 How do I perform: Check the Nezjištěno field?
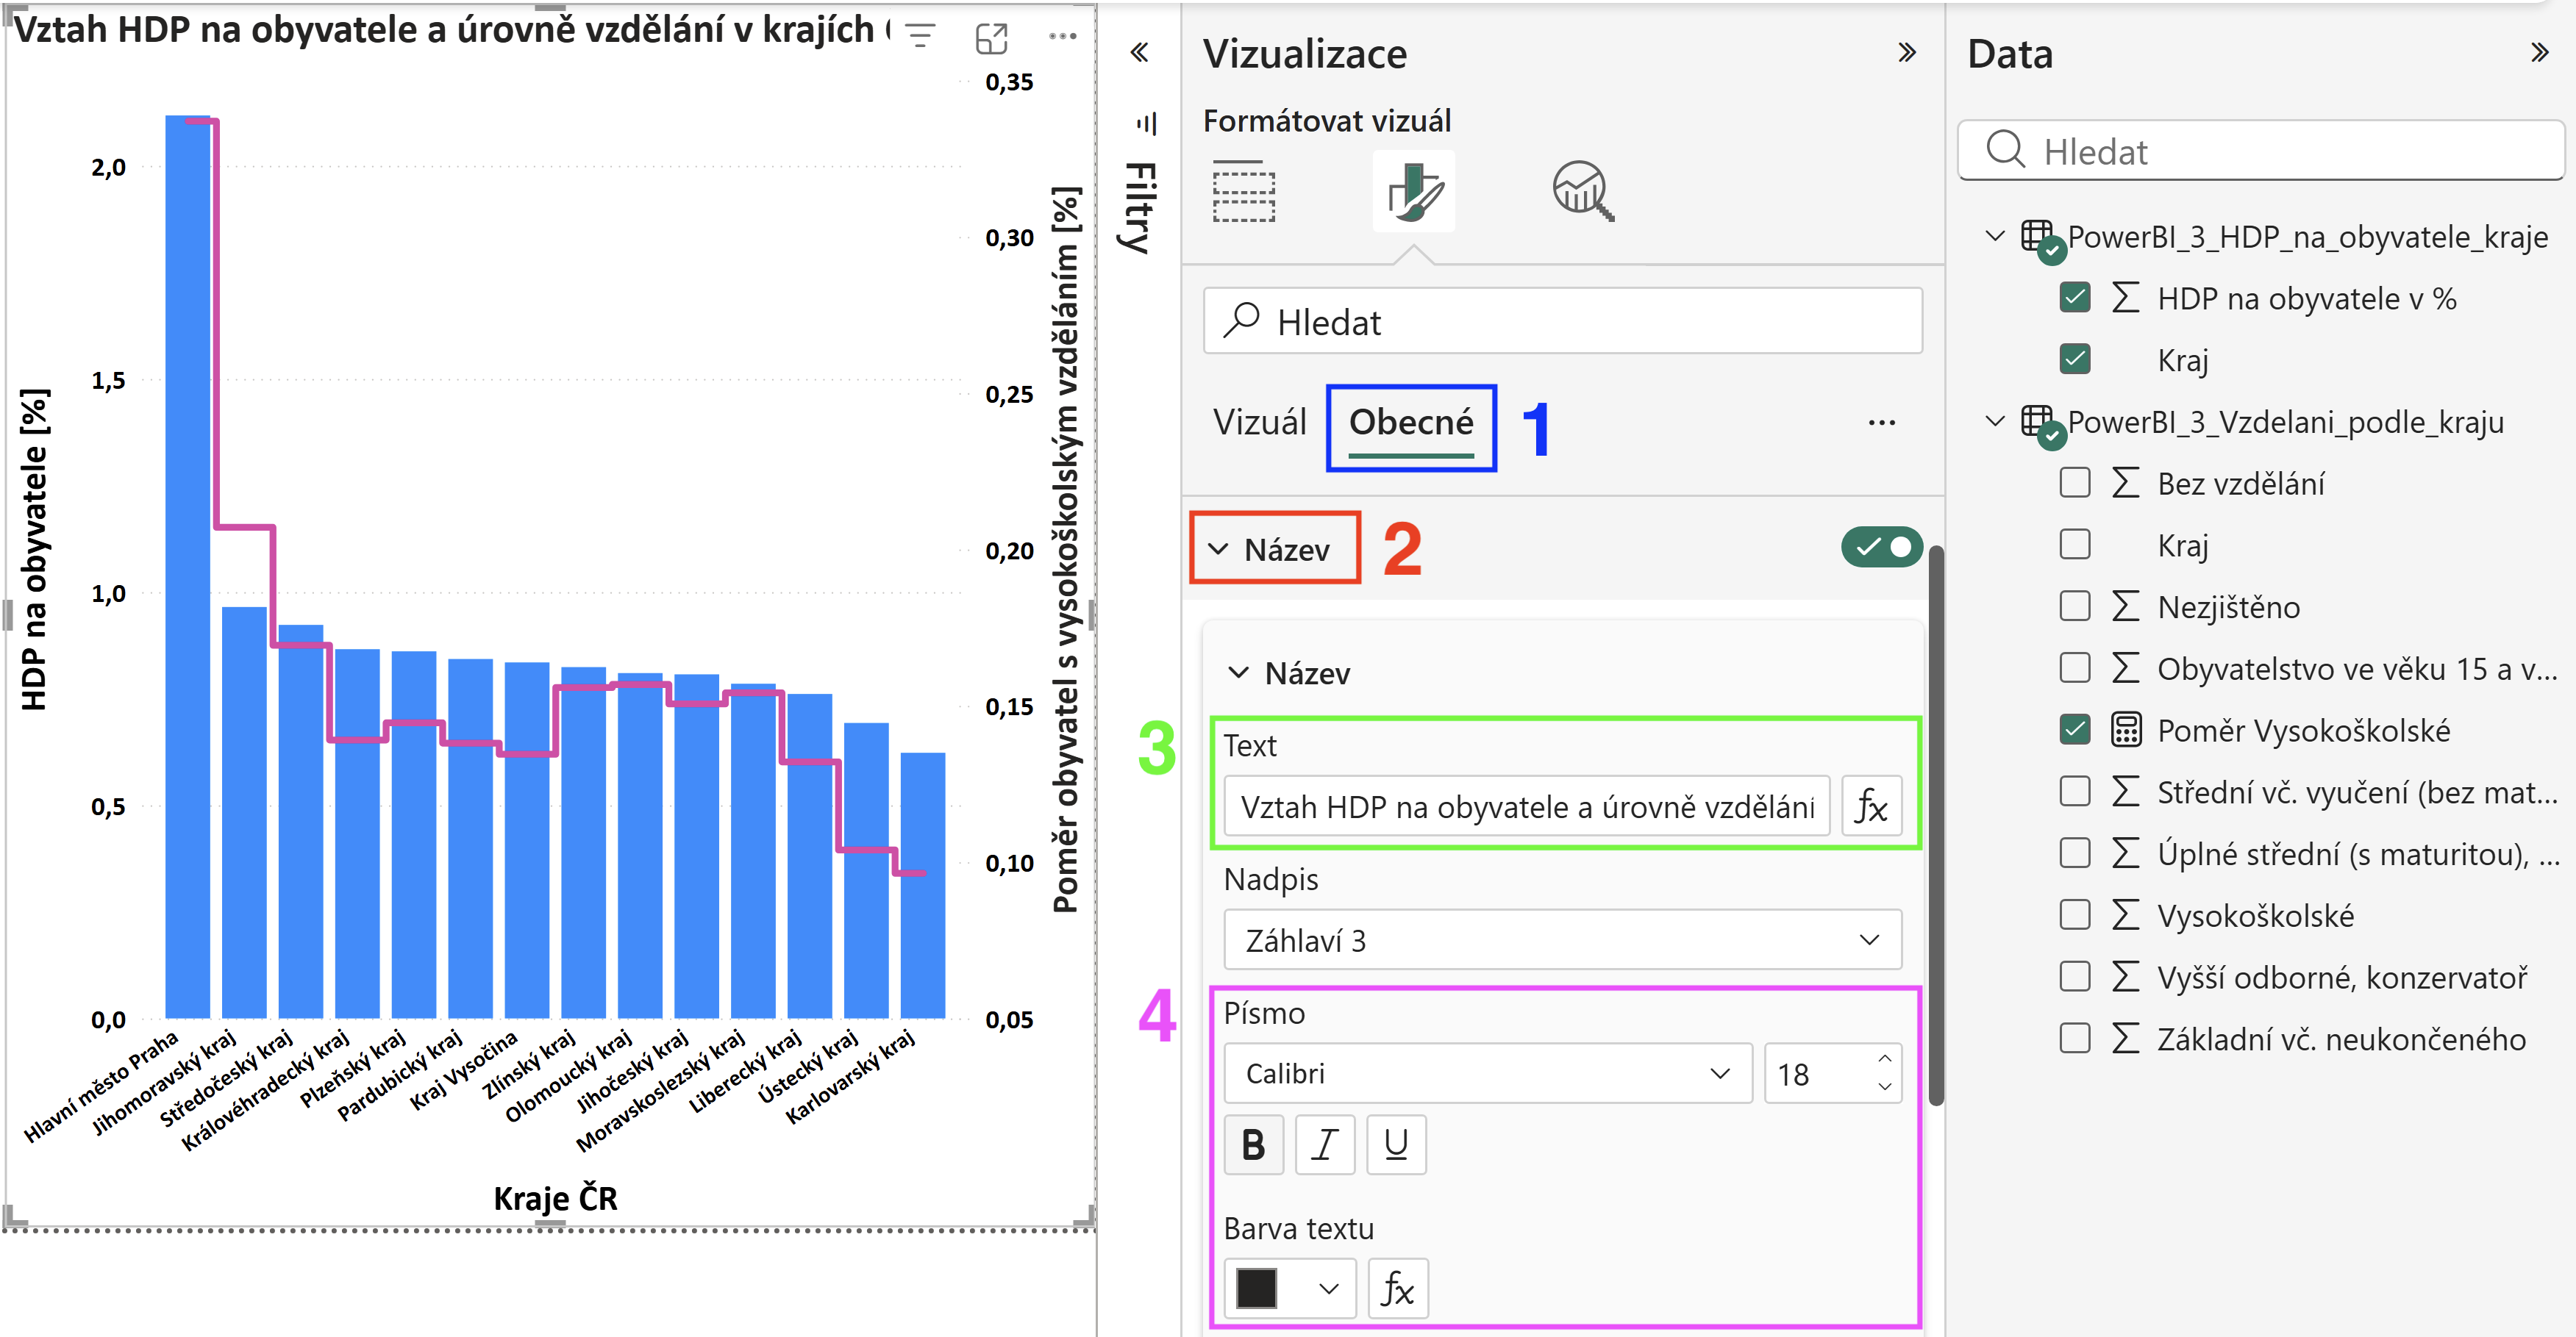click(x=2075, y=606)
